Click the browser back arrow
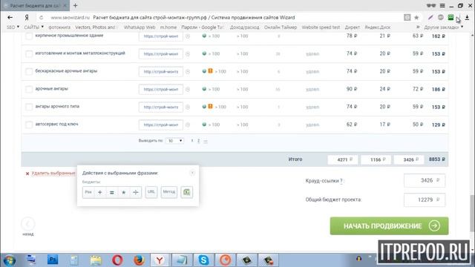The height and width of the screenshot is (267, 475). 10,18
